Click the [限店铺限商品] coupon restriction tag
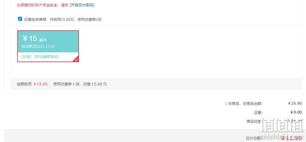Image resolution: width=306 pixels, height=142 pixels. [47, 57]
